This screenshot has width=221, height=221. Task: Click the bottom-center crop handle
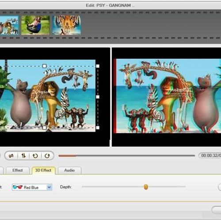44,128
